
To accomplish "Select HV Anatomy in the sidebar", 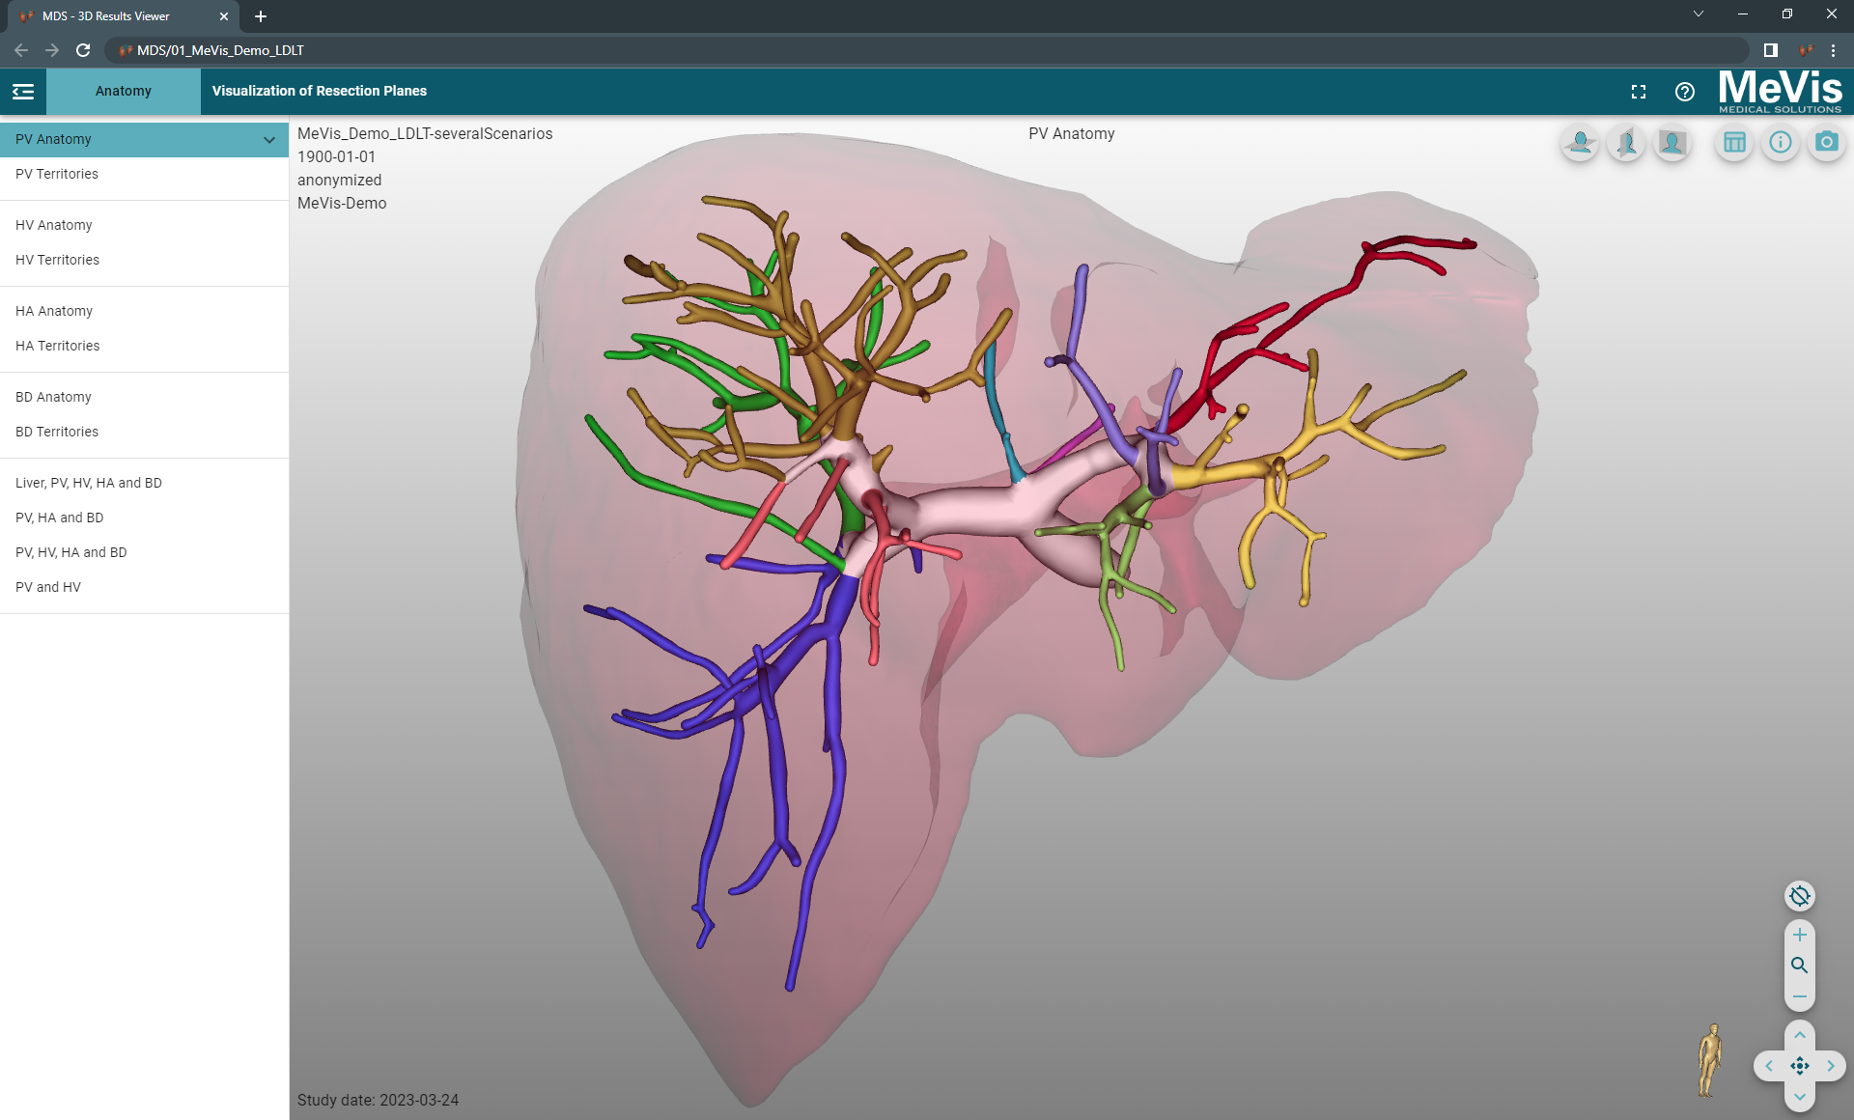I will (x=144, y=226).
